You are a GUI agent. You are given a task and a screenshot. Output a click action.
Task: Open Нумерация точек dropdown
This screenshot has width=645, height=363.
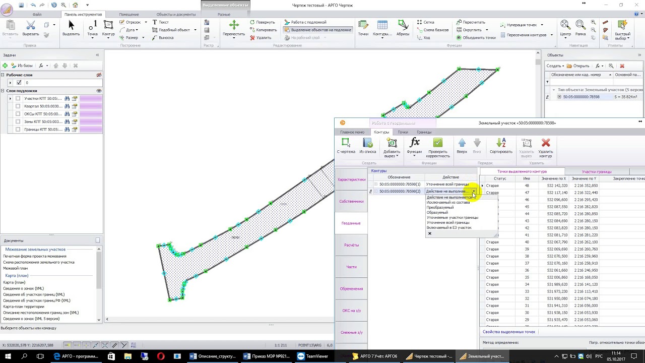click(x=542, y=25)
